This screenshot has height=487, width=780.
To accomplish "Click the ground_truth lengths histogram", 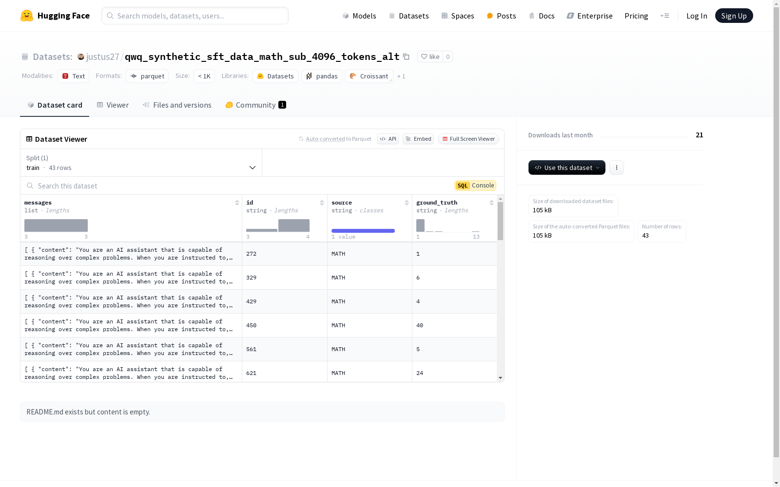I will [448, 225].
